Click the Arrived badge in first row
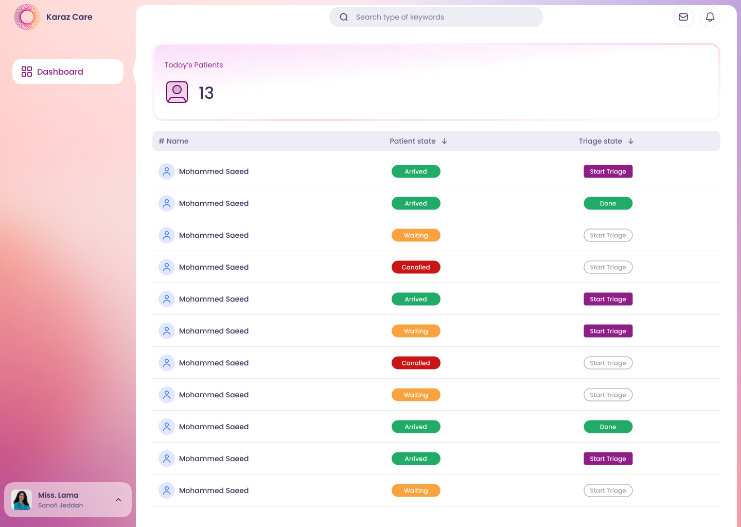 (x=416, y=171)
